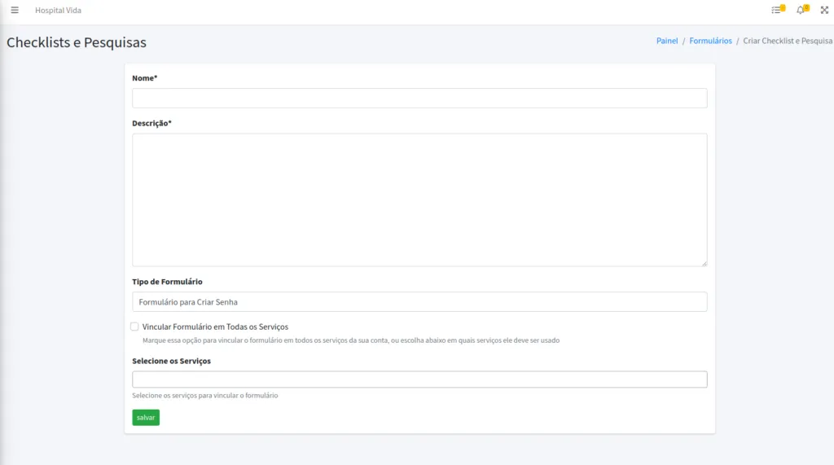The image size is (834, 465).
Task: Open the hamburger sidebar menu
Action: click(x=14, y=11)
